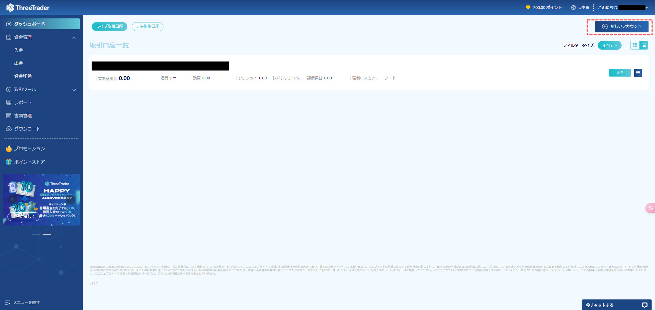Switch to the デモ取引口座 tab
The image size is (655, 310).
(147, 26)
